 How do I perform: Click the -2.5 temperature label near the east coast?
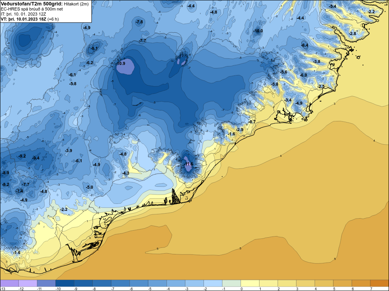[321, 86]
